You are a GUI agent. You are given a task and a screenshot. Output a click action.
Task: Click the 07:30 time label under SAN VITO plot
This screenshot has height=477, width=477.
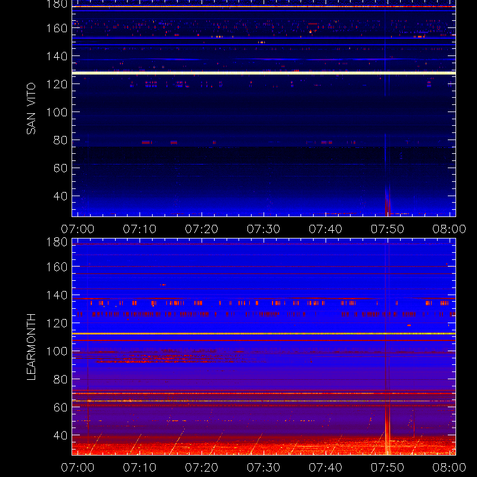click(x=264, y=229)
